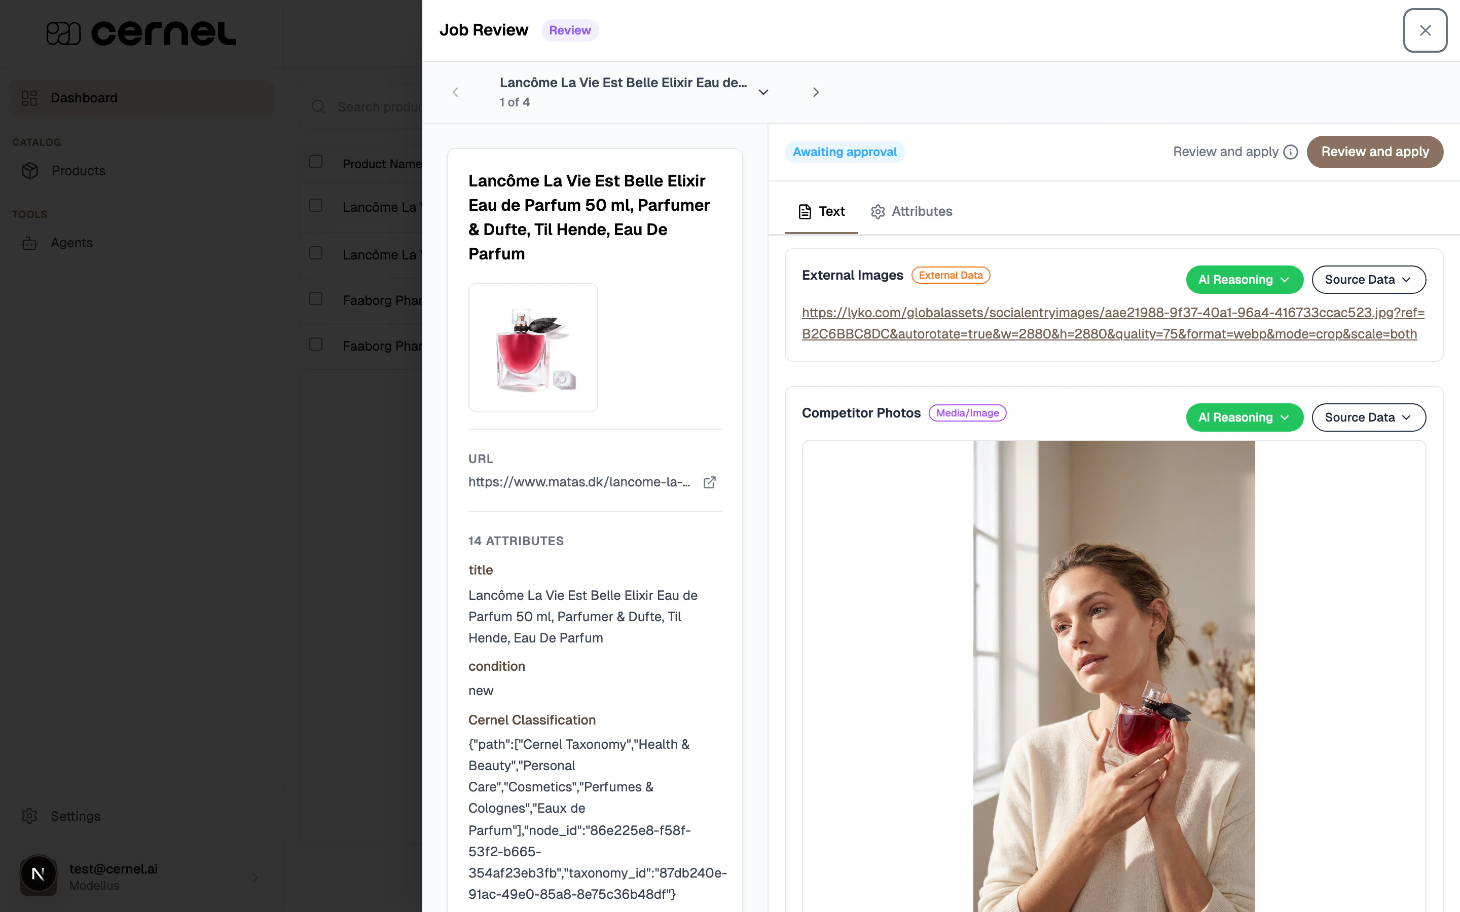Click the info icon beside Review and apply
The image size is (1460, 912).
click(x=1291, y=152)
